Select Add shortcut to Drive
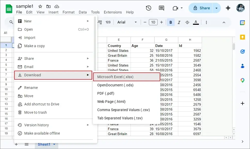The image size is (250, 149). [x=53, y=104]
